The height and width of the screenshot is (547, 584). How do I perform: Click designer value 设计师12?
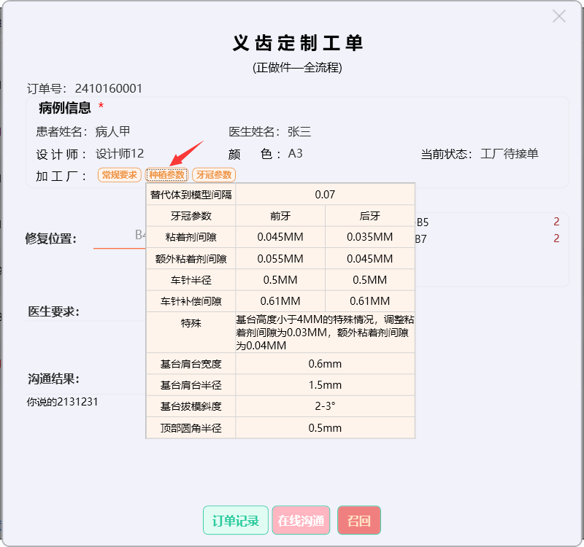(120, 154)
